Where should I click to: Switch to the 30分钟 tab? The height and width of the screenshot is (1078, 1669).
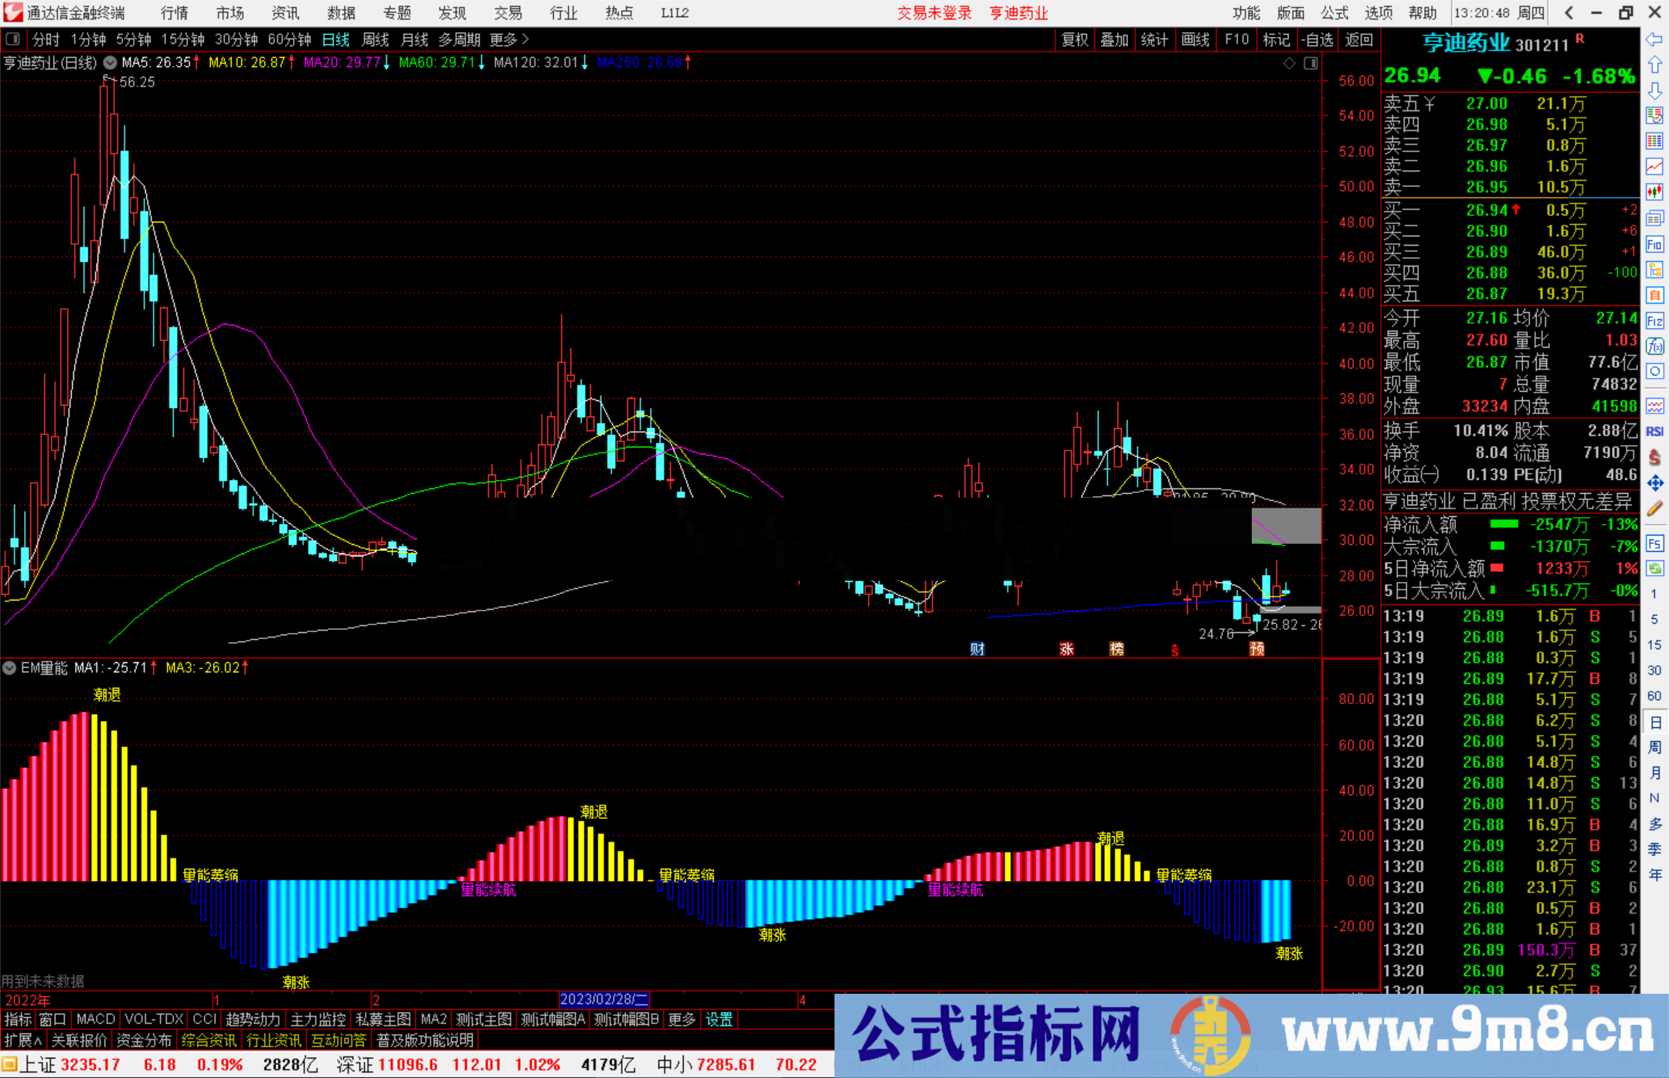click(x=236, y=39)
